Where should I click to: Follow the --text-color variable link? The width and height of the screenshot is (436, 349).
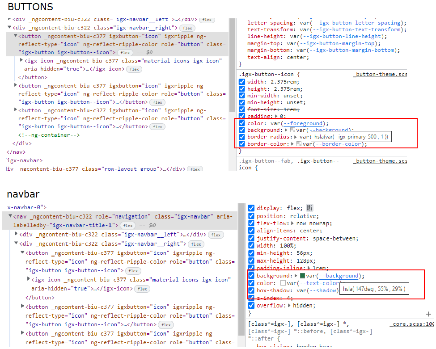tap(319, 283)
